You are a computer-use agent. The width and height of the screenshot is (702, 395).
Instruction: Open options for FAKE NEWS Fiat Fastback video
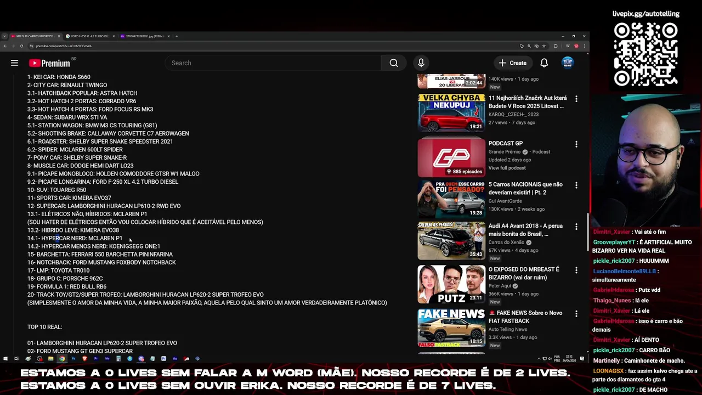576,314
